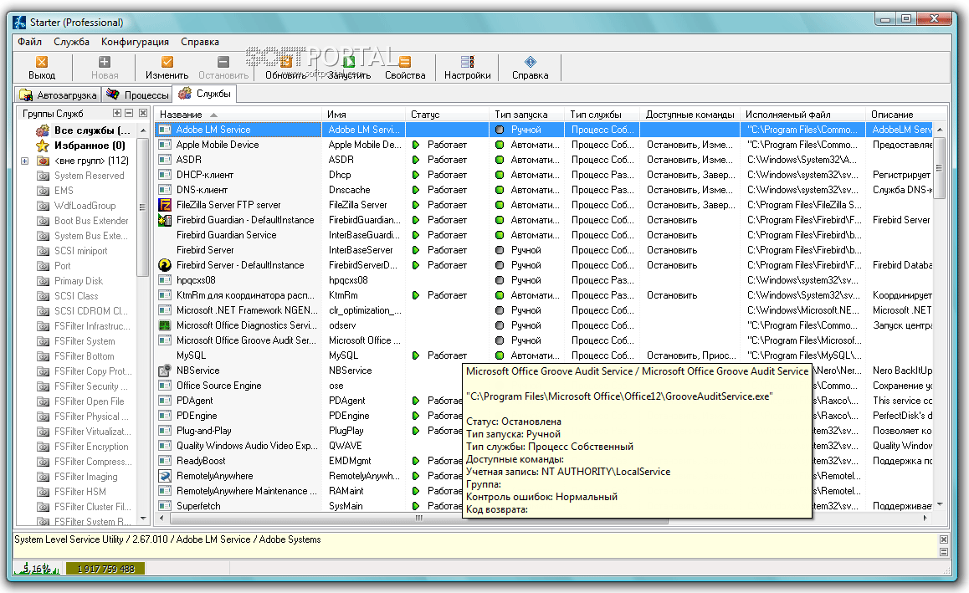
Task: Collapse all groups in Группы Служб panel
Action: [129, 113]
